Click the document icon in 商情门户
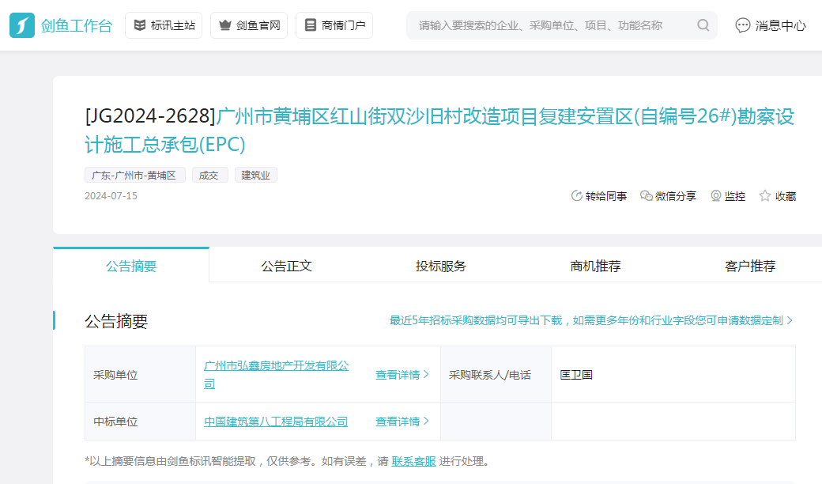This screenshot has width=822, height=484. 311,25
